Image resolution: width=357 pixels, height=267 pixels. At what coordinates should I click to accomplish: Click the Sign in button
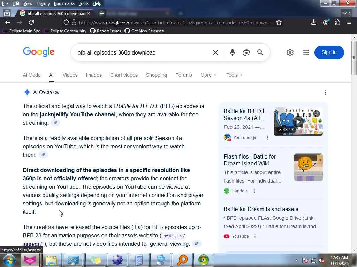[329, 52]
